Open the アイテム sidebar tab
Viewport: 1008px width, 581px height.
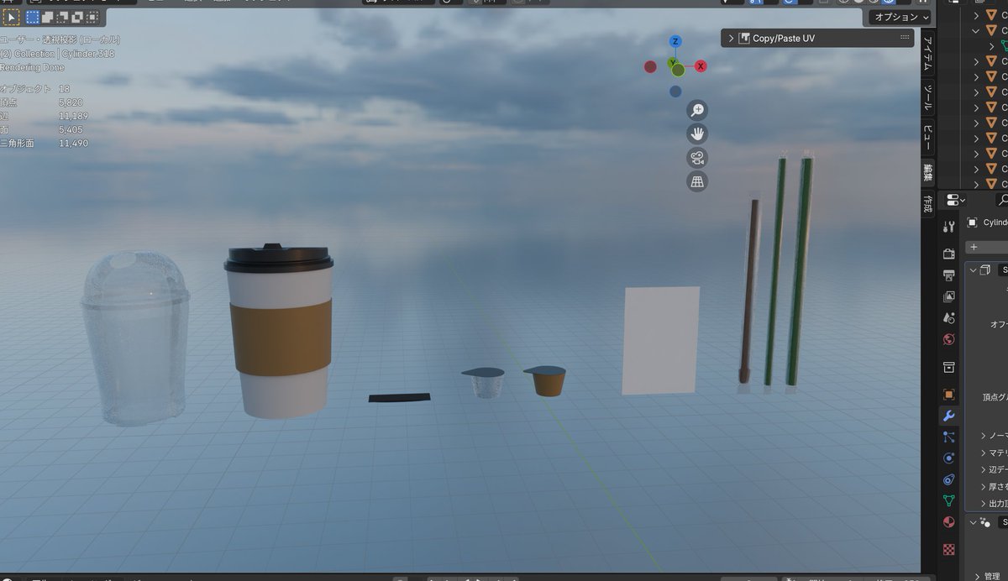926,52
